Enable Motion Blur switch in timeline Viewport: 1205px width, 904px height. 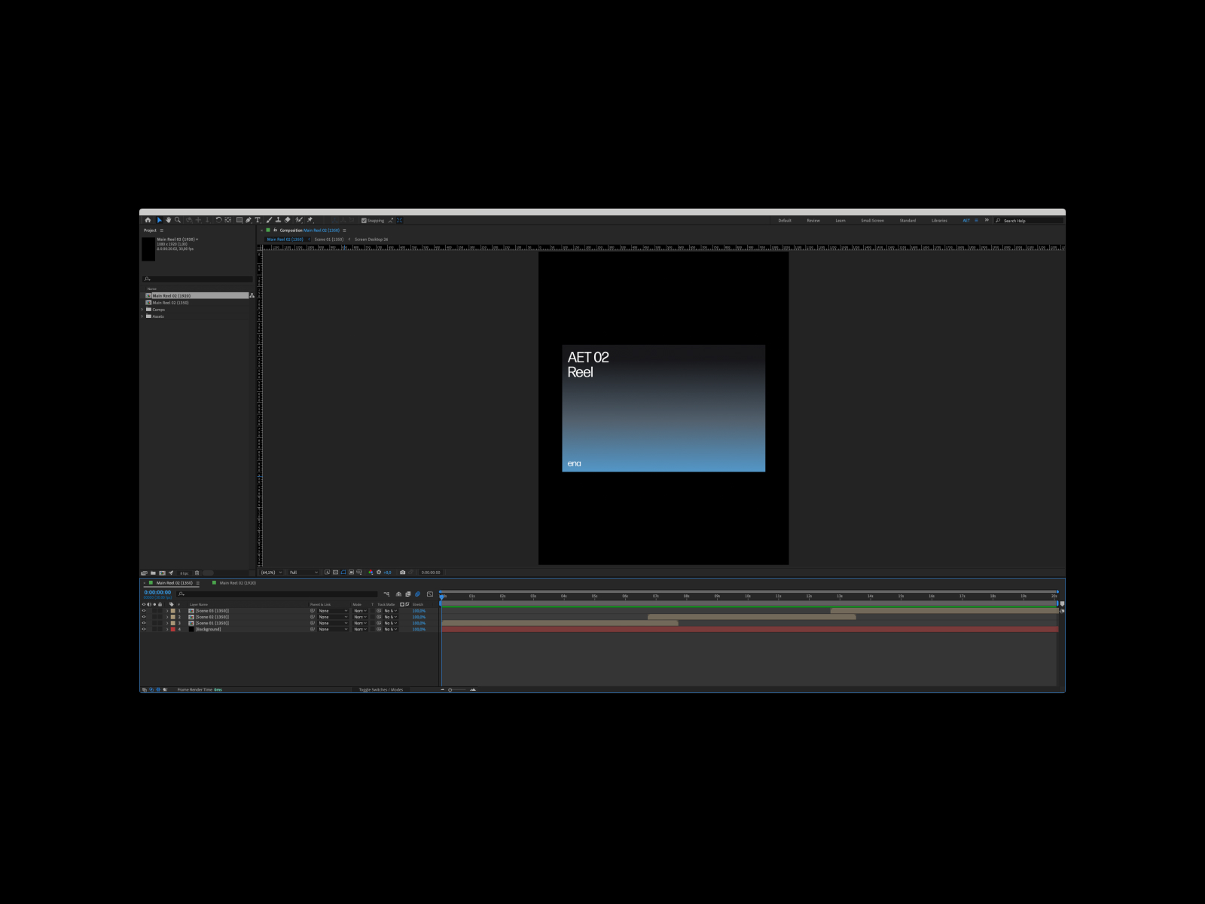[x=417, y=594]
